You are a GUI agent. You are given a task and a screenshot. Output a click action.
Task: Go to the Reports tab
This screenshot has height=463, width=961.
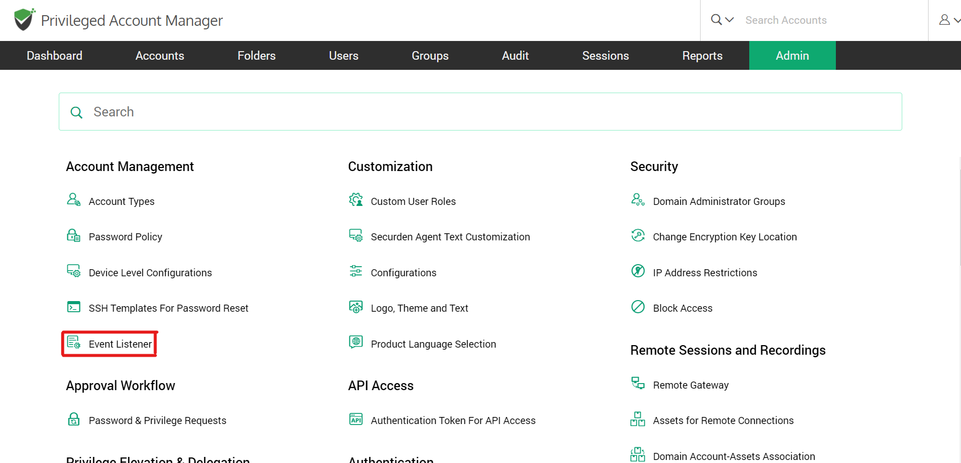click(702, 56)
